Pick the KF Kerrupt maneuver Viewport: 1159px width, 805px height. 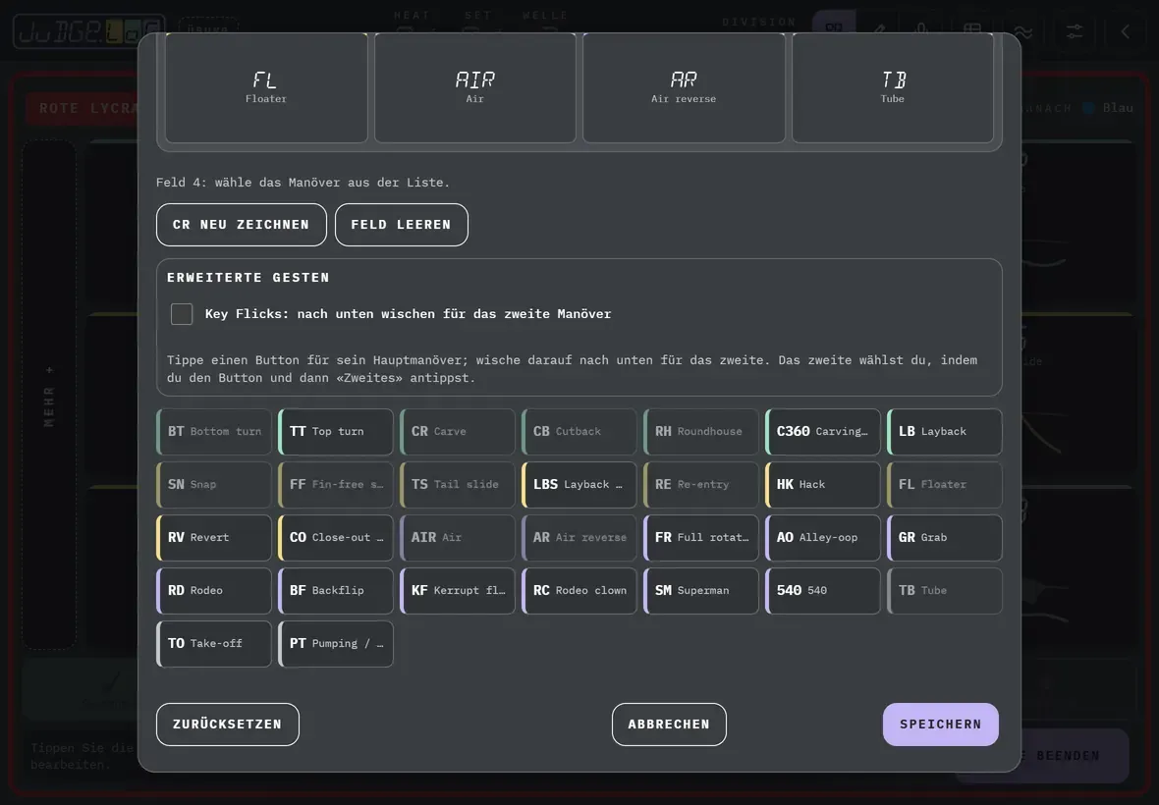458,591
